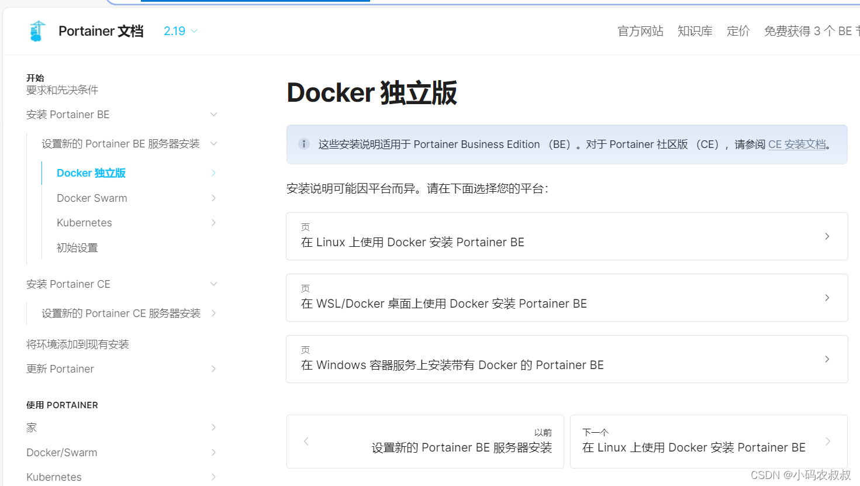
Task: Open 免费获得 3 个 BE header link
Action: pos(811,31)
